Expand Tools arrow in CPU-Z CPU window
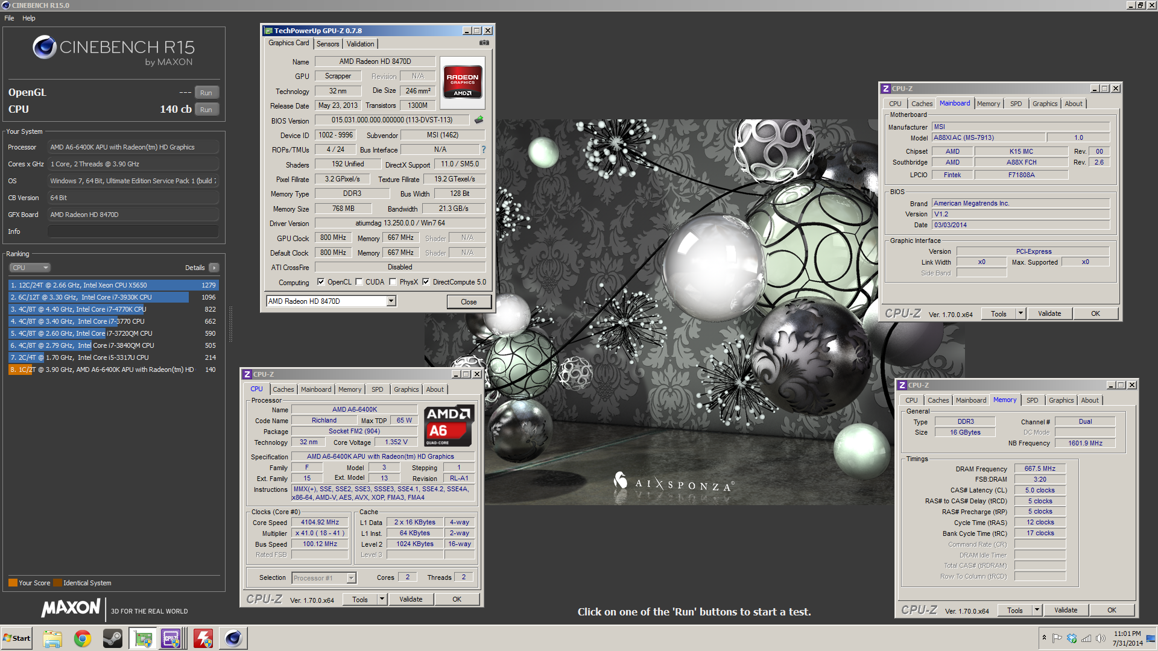1158x651 pixels. [x=381, y=599]
